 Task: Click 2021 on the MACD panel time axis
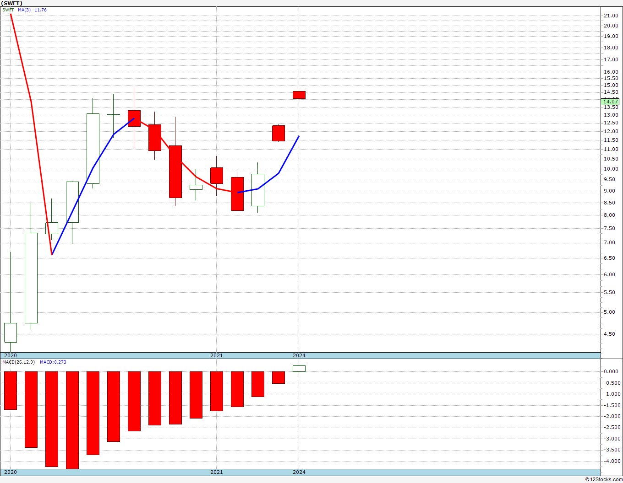click(x=217, y=472)
